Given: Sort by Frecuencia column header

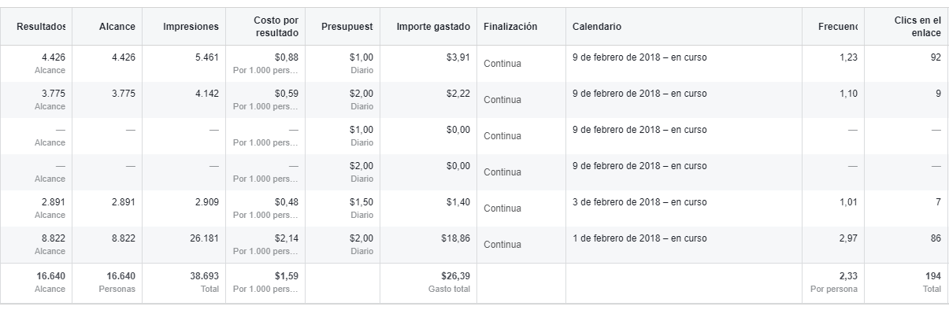Looking at the screenshot, I should pyautogui.click(x=838, y=27).
